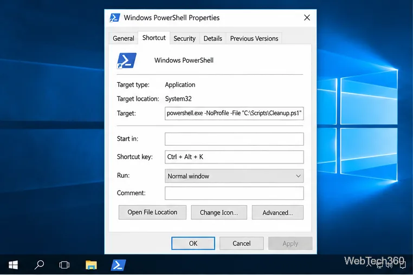Open the Security tab
This screenshot has height=275, width=413.
pos(184,38)
